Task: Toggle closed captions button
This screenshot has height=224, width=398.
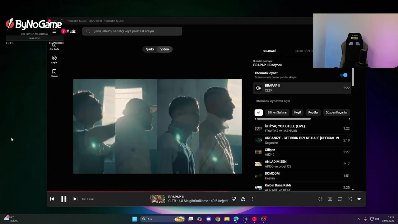Action: [330, 199]
